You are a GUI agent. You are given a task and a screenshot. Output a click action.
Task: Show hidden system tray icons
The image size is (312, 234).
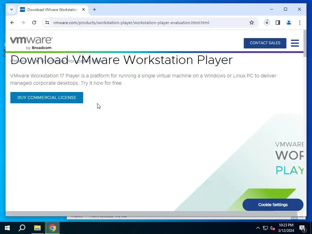tap(258, 228)
